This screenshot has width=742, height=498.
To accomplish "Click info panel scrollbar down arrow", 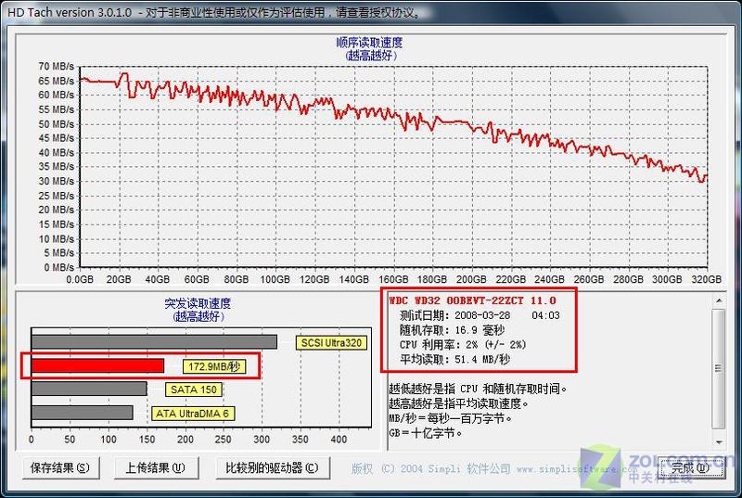I will (x=719, y=442).
